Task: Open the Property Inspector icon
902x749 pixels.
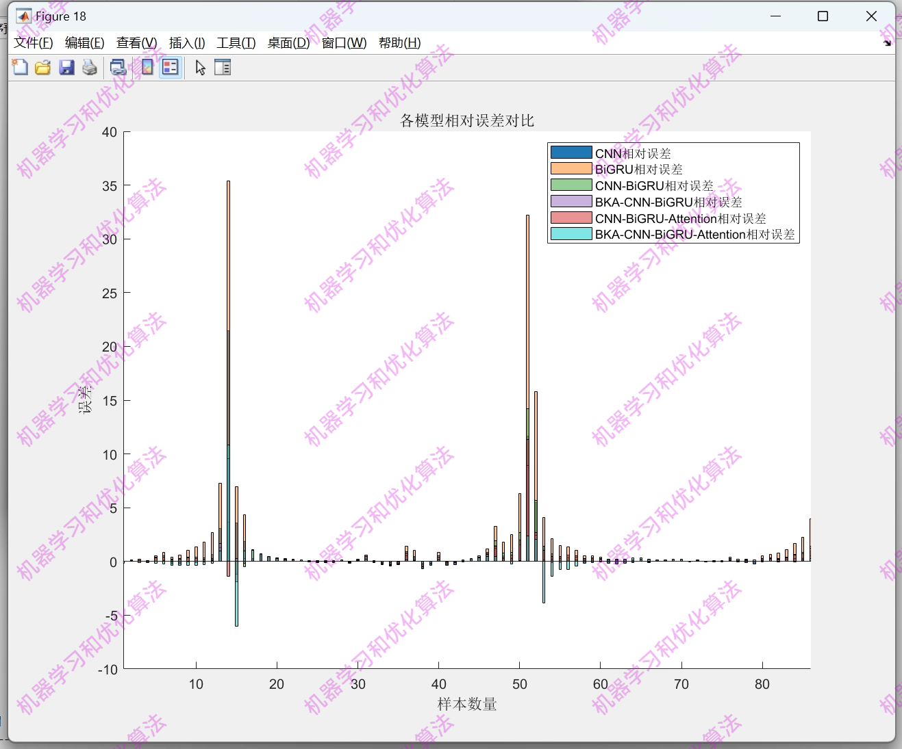Action: pyautogui.click(x=223, y=67)
